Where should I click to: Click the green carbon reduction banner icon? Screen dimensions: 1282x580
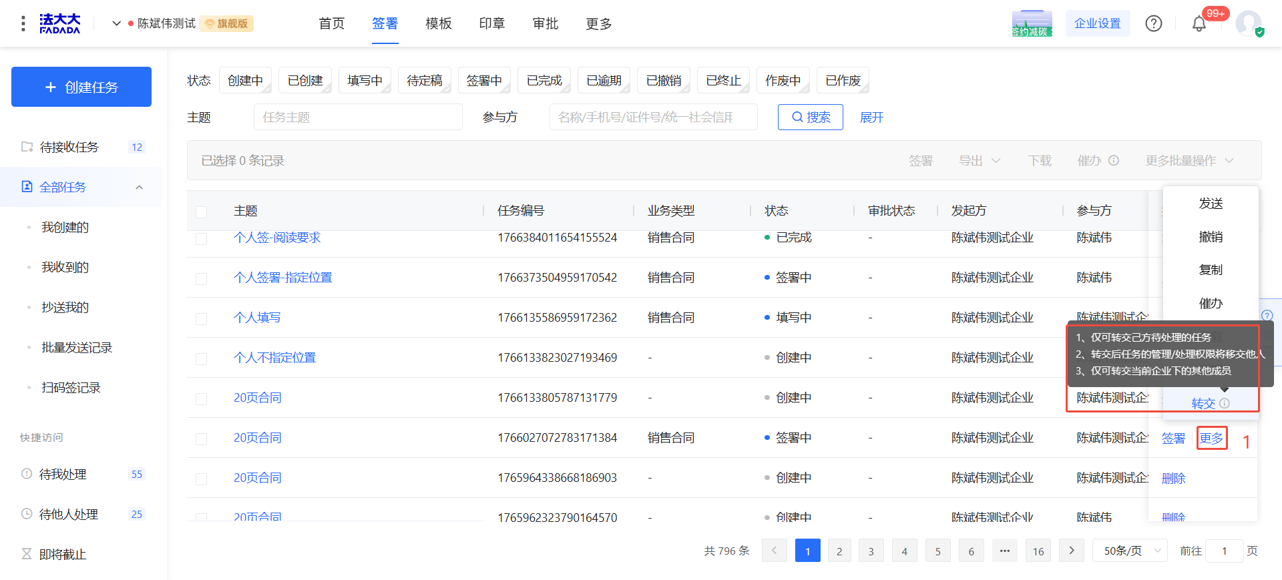pyautogui.click(x=1032, y=24)
